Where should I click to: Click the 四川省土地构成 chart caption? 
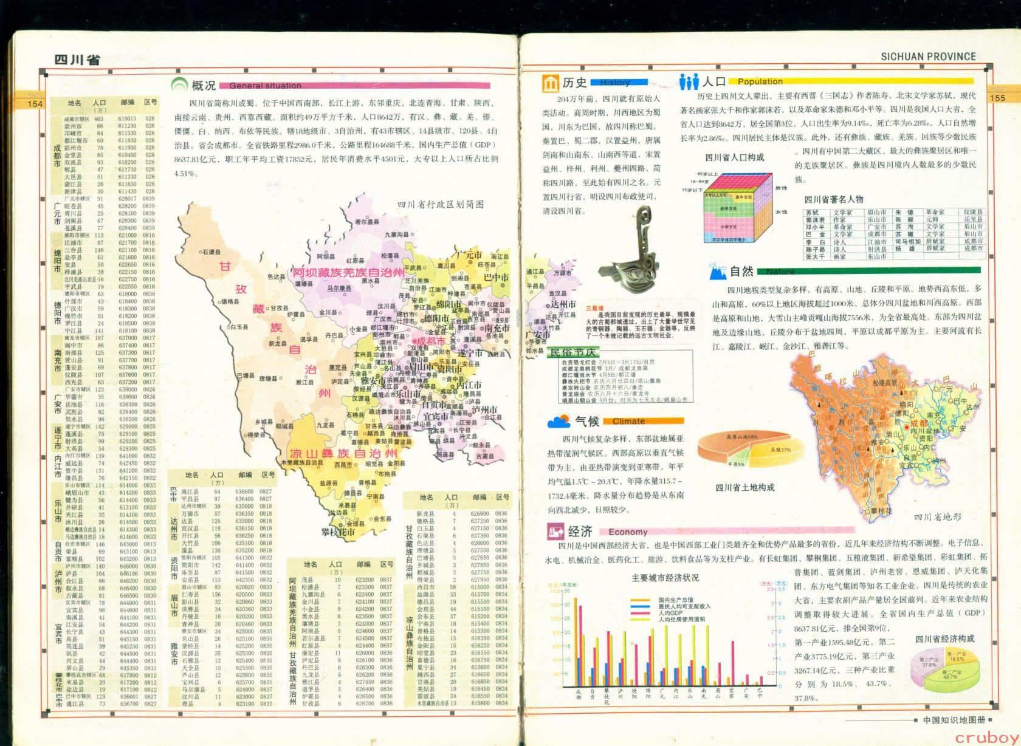(x=744, y=487)
